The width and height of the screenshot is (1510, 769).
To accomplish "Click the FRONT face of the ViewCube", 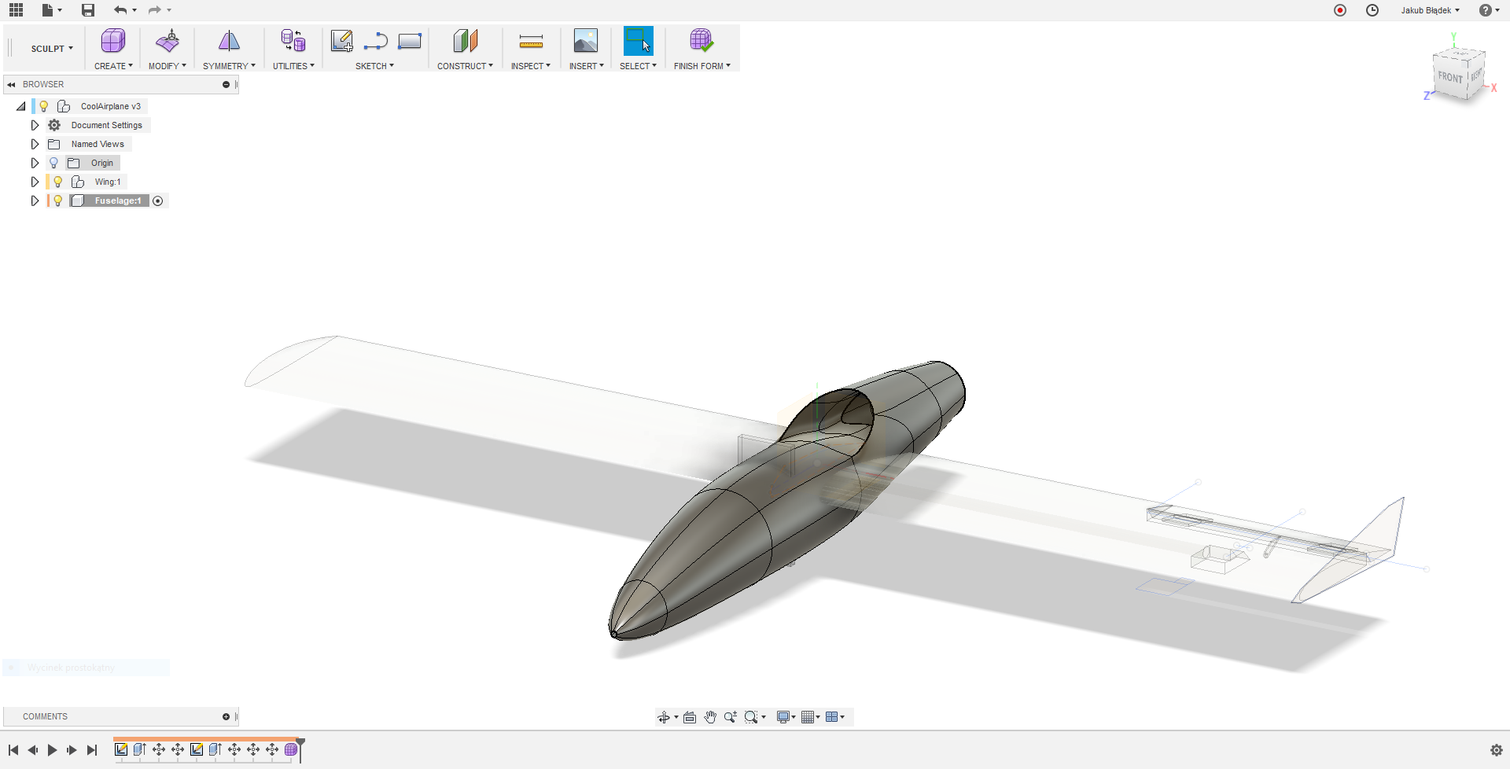I will tap(1449, 77).
